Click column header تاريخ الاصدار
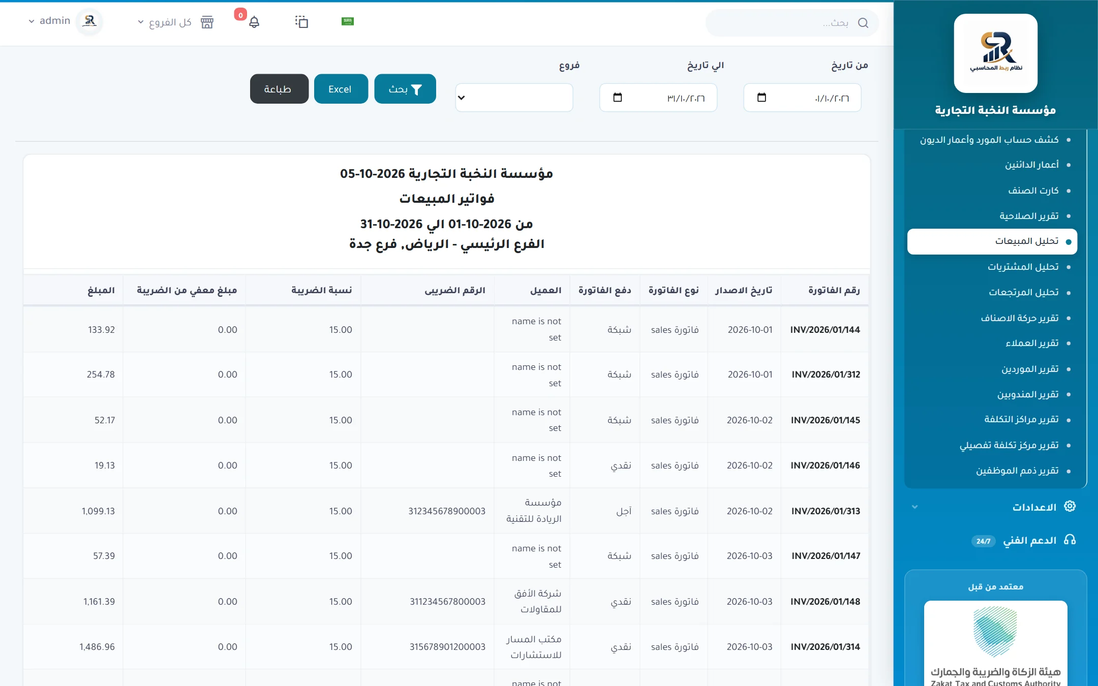 tap(743, 290)
